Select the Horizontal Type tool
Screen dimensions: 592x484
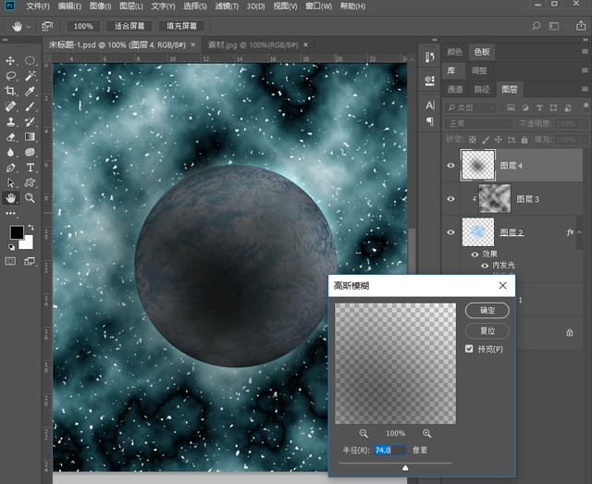pyautogui.click(x=30, y=168)
